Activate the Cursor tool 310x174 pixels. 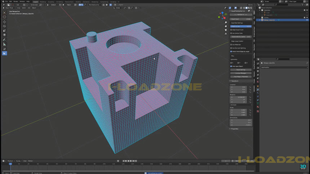tap(4, 17)
